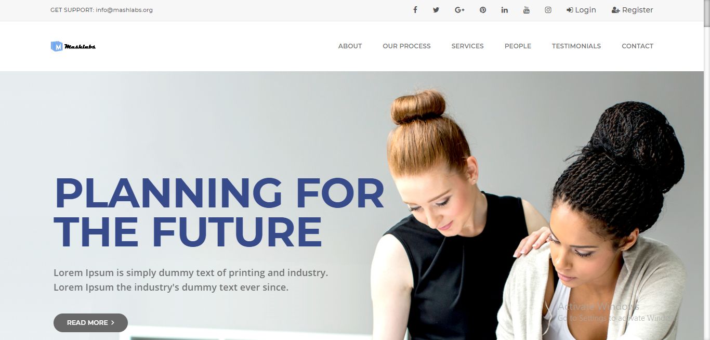Click the Login link
The width and height of the screenshot is (710, 340).
(x=581, y=10)
